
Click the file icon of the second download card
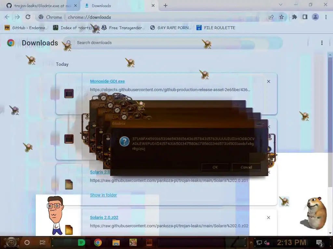click(69, 139)
